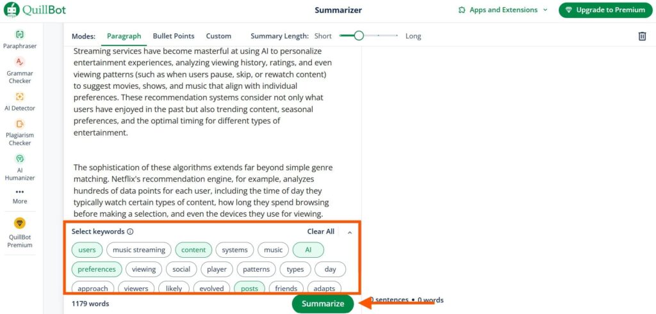Click the More ellipsis icon in sidebar

click(x=20, y=192)
